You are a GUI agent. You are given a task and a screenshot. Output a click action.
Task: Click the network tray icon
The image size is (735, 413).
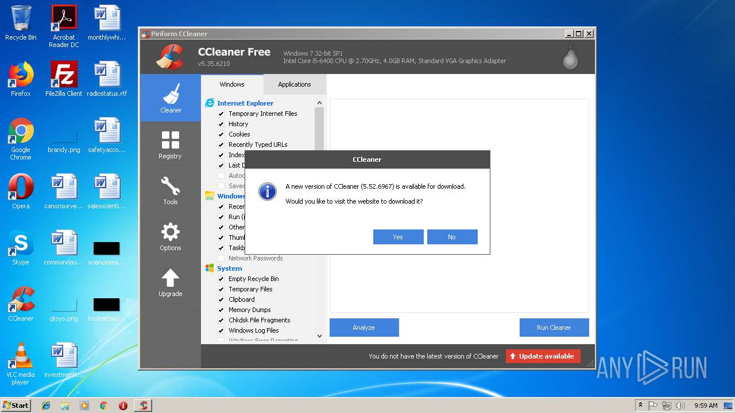point(667,406)
